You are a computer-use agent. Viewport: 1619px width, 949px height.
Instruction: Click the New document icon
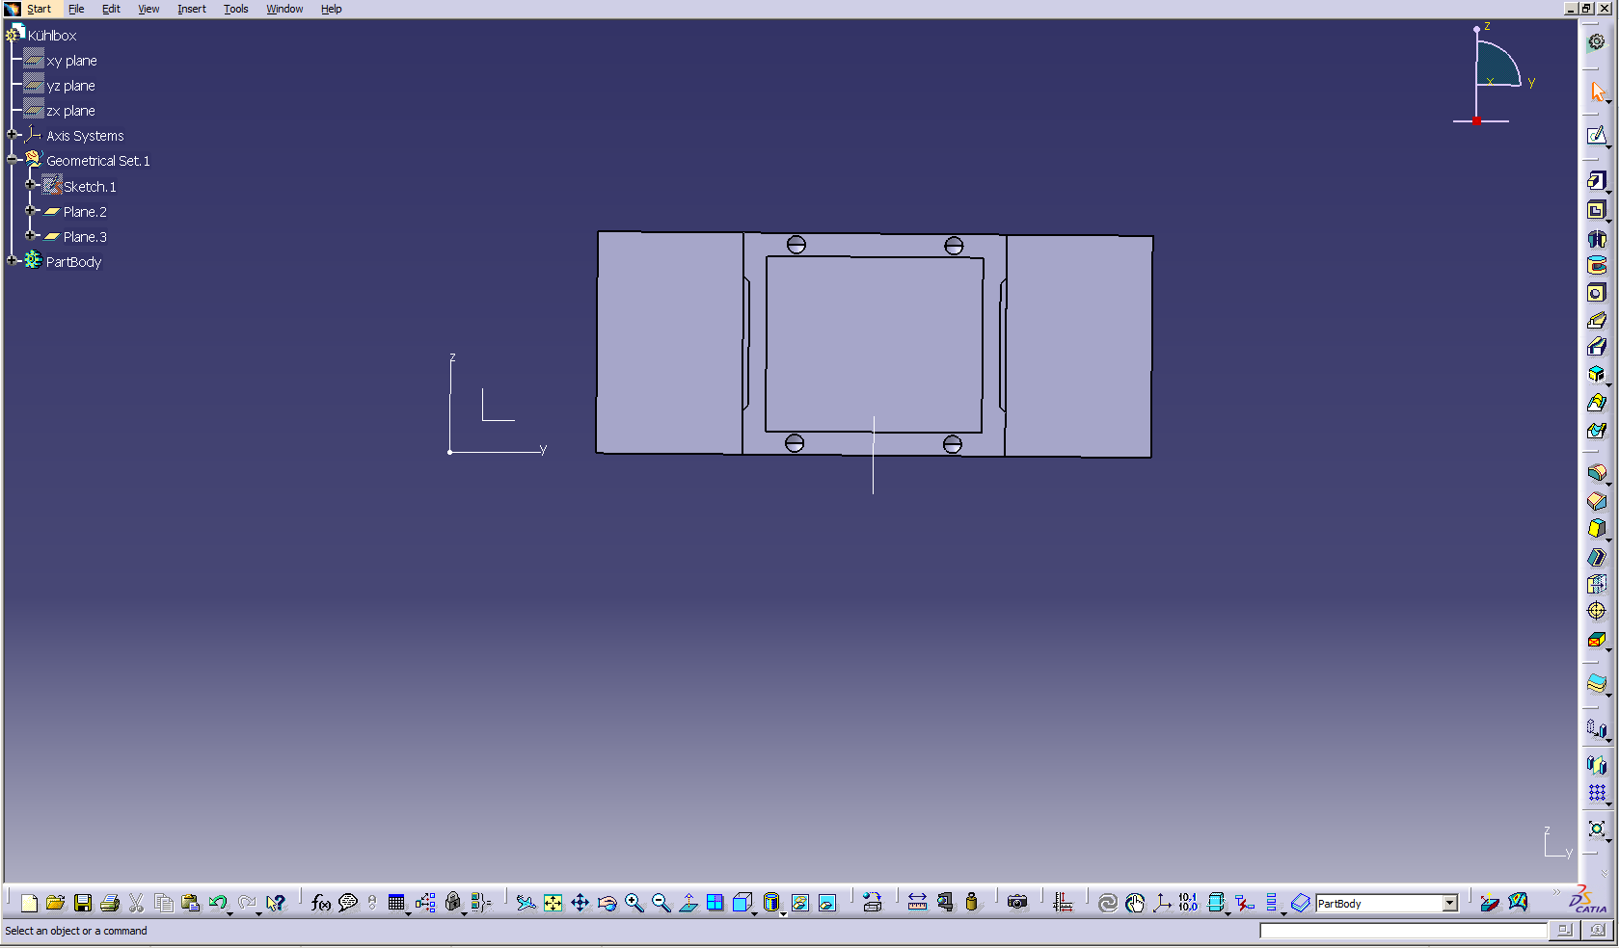click(29, 903)
